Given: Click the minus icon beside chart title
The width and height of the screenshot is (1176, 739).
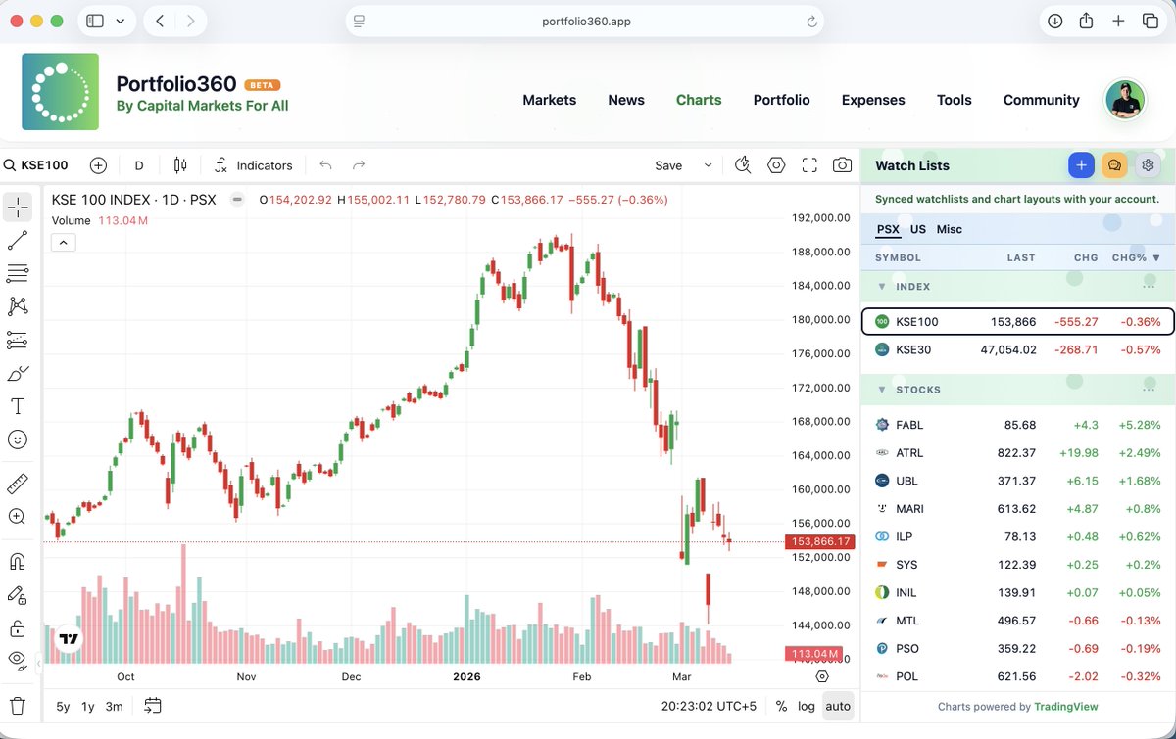Looking at the screenshot, I should 237,200.
